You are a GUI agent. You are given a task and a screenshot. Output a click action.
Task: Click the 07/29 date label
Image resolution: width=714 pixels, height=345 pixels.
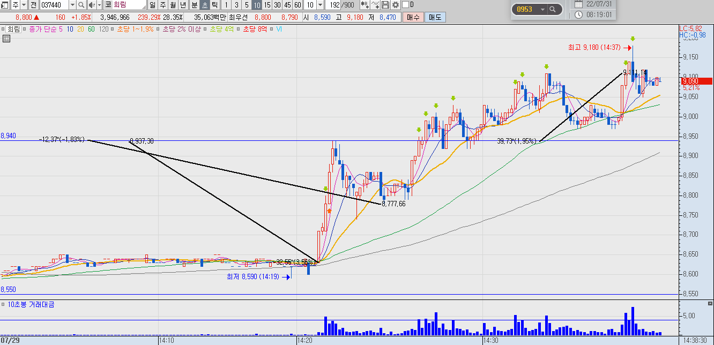coord(9,340)
